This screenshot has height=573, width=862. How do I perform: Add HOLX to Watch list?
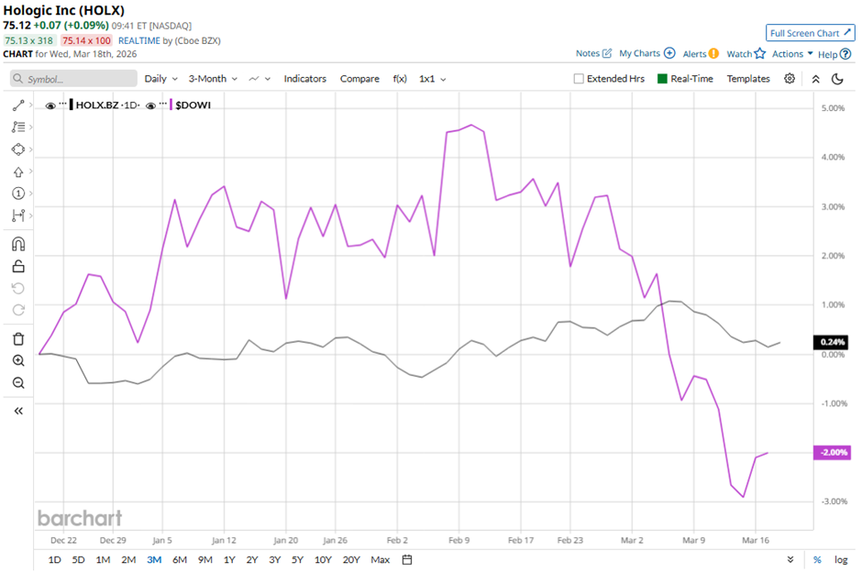(x=746, y=54)
